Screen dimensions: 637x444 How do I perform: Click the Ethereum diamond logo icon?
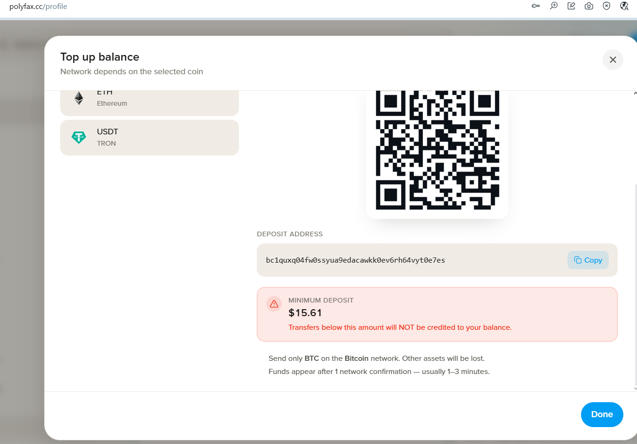tap(79, 98)
